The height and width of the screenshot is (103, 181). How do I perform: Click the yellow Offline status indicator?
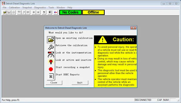(93, 12)
